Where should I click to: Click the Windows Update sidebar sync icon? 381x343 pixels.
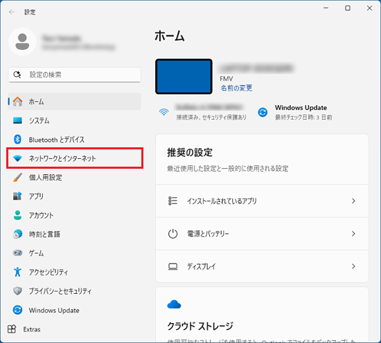17,310
